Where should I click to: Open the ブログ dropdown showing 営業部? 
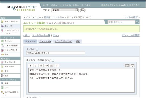coord(65,10)
